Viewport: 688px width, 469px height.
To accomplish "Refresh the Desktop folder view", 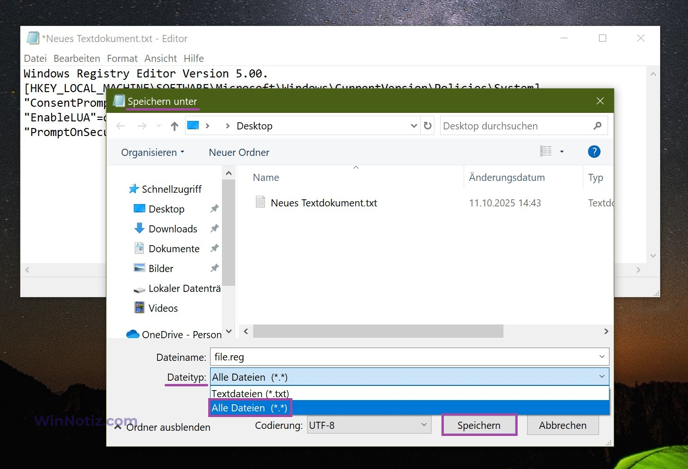I will (428, 126).
